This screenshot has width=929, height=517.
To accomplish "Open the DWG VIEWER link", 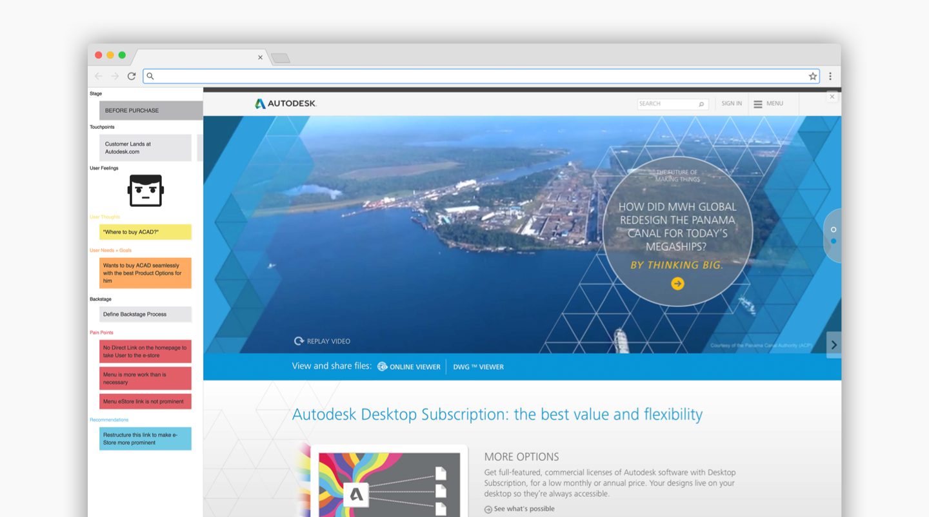I will tap(478, 367).
